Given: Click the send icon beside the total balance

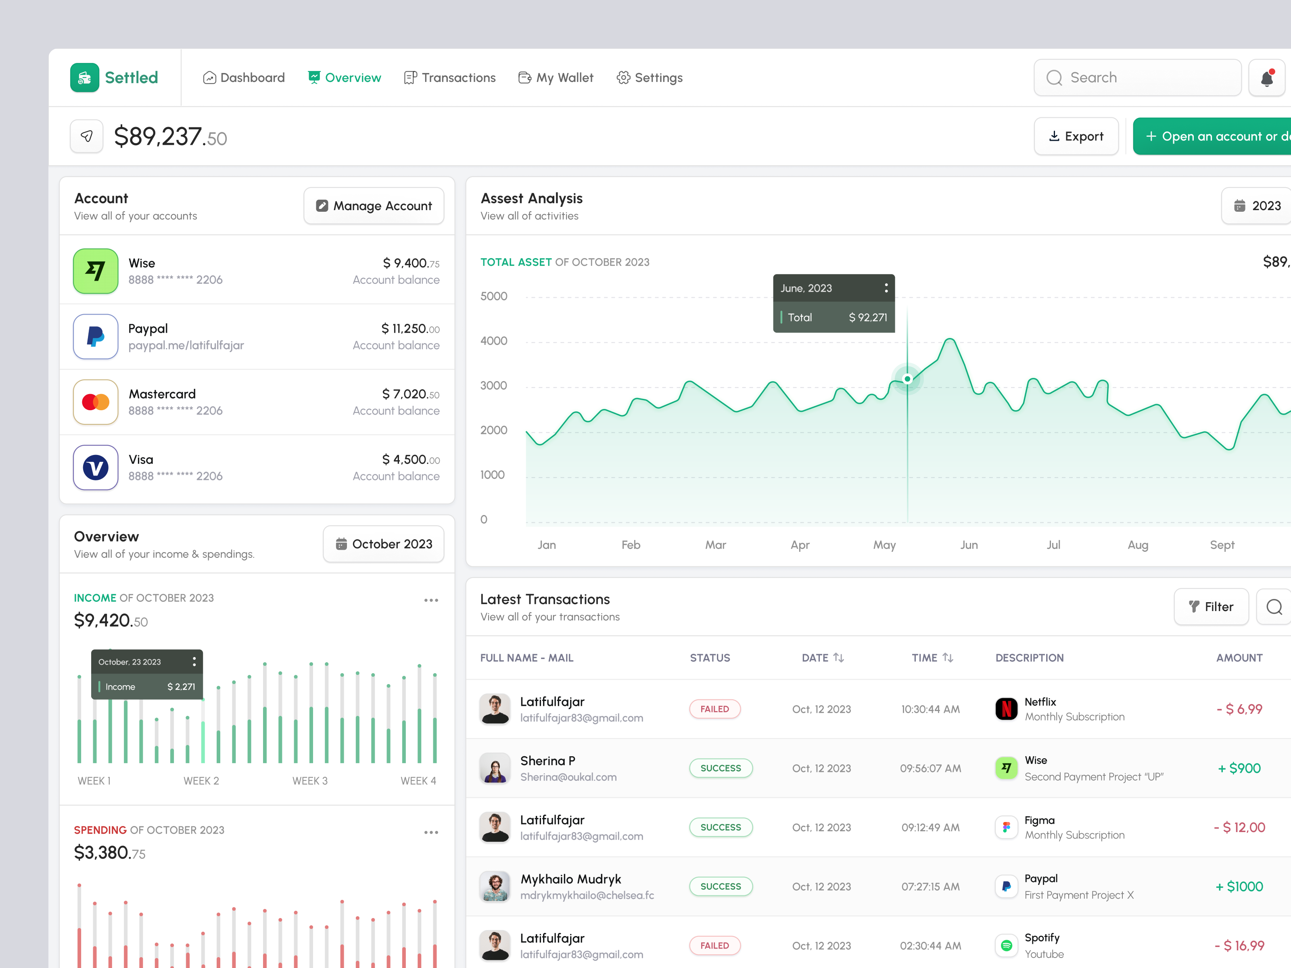Looking at the screenshot, I should point(86,136).
